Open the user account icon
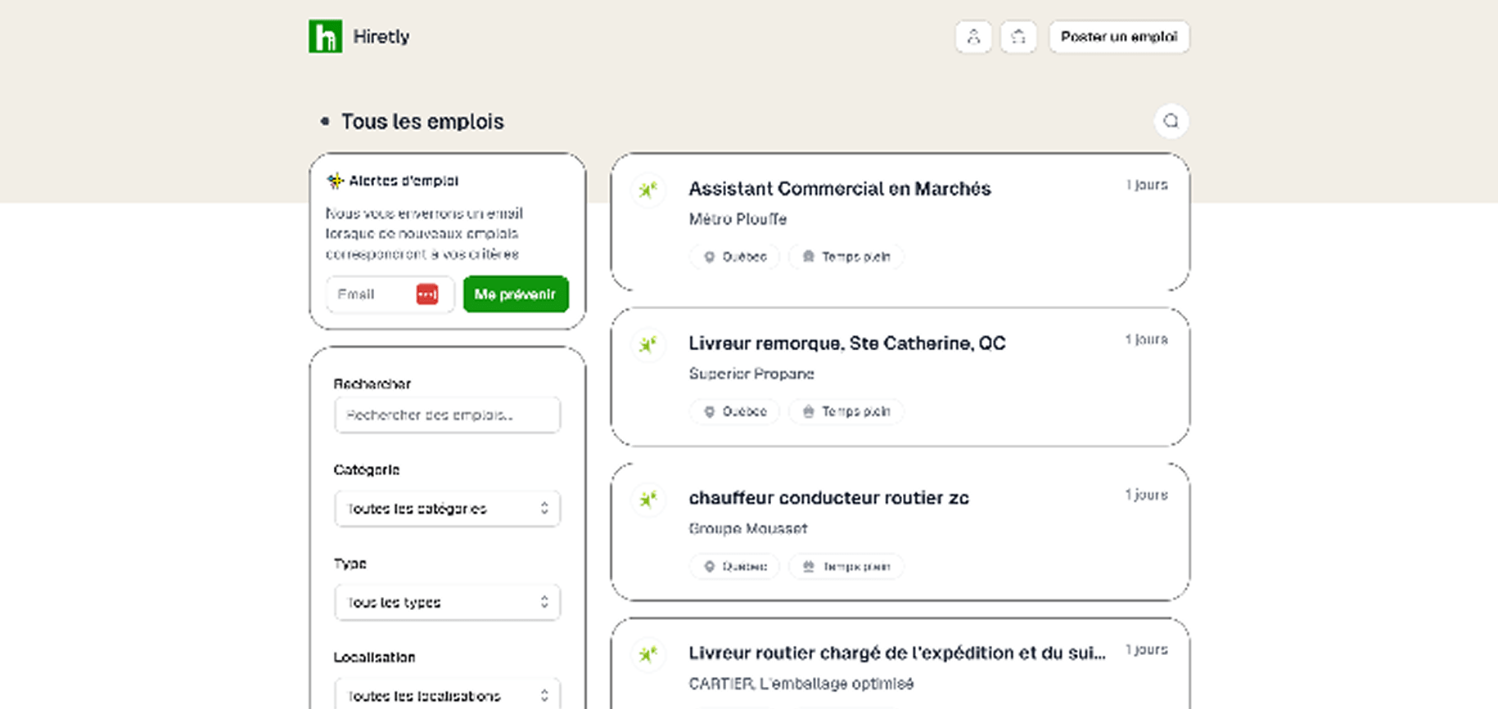Viewport: 1498px width, 709px height. pyautogui.click(x=973, y=37)
